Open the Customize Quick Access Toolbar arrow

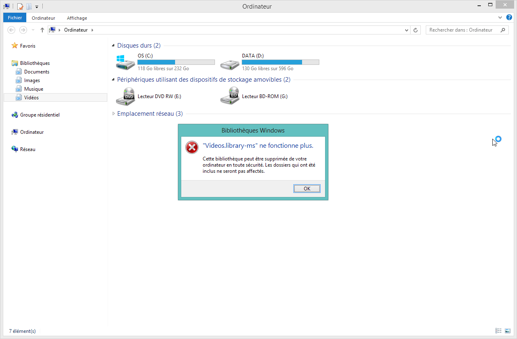[x=37, y=7]
